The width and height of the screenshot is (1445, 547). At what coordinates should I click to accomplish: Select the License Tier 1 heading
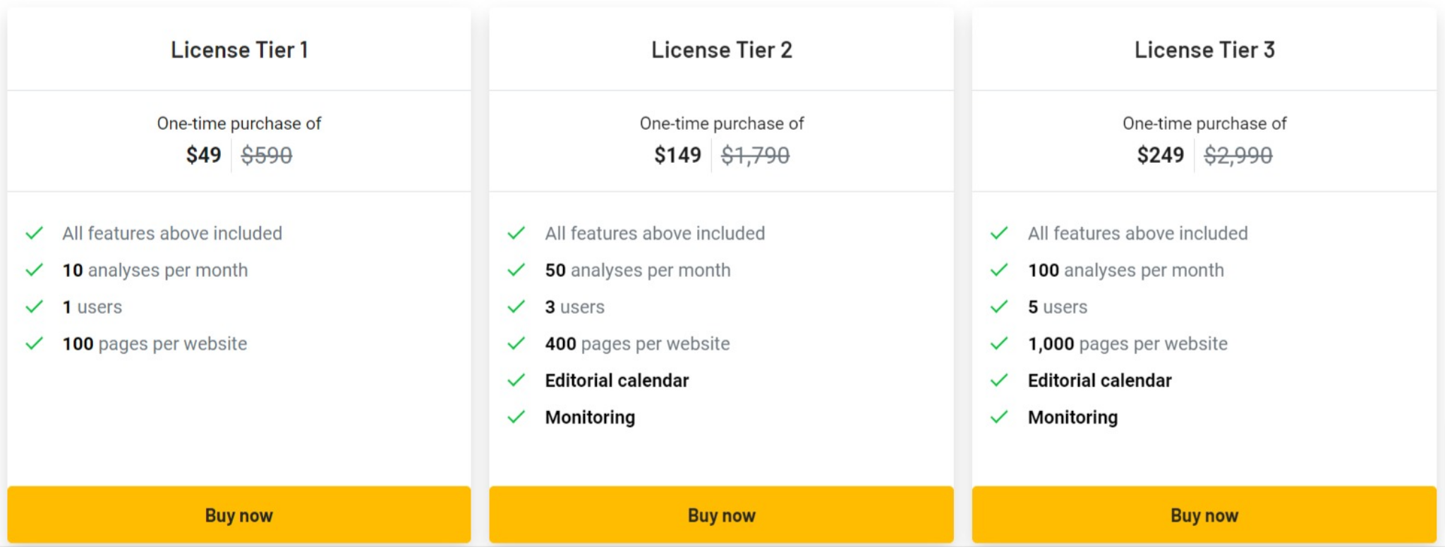[x=239, y=50]
